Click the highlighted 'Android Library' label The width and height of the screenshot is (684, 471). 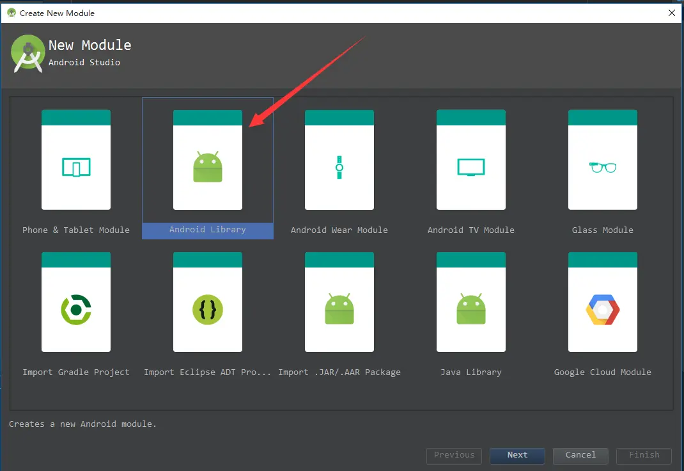[208, 230]
